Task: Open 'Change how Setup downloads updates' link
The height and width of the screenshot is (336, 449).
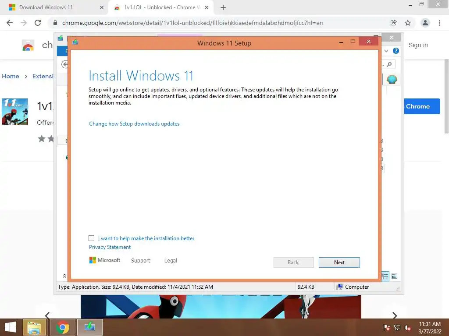Action: point(134,124)
